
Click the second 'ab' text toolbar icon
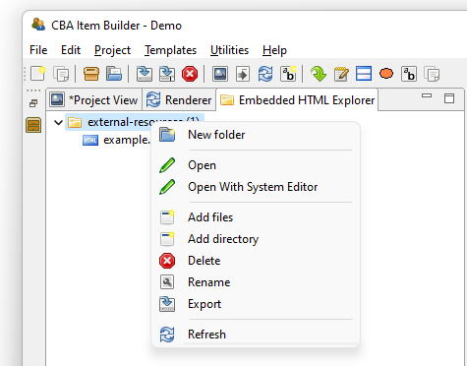pyautogui.click(x=409, y=74)
